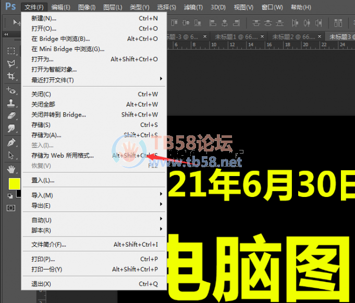Viewport: 355px width, 303px height.
Task: Select the Polygonal Lasso tool
Action: coord(11,63)
